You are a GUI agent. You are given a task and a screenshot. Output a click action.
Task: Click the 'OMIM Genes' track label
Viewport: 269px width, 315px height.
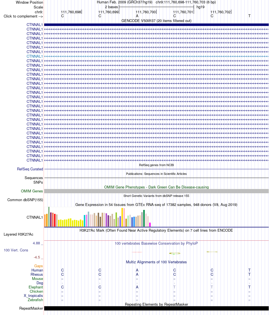tap(32, 191)
